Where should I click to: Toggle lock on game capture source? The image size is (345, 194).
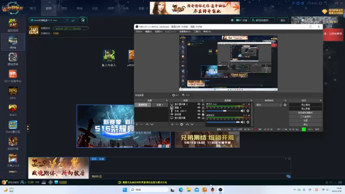click(x=203, y=114)
